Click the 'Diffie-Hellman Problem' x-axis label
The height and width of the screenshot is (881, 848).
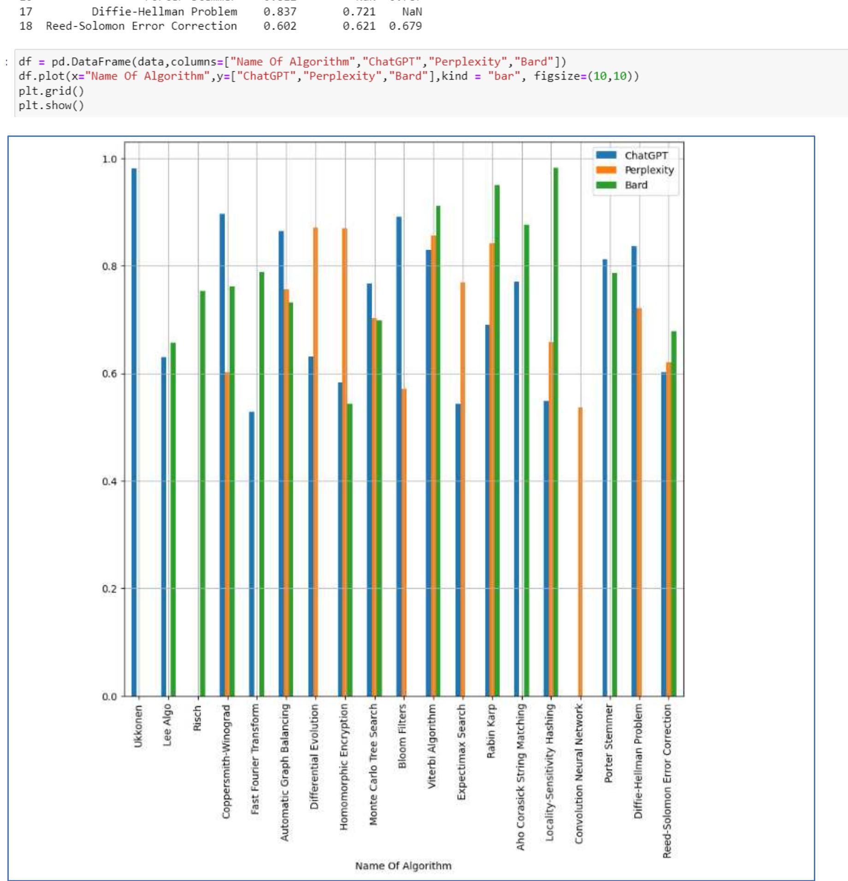pos(638,761)
